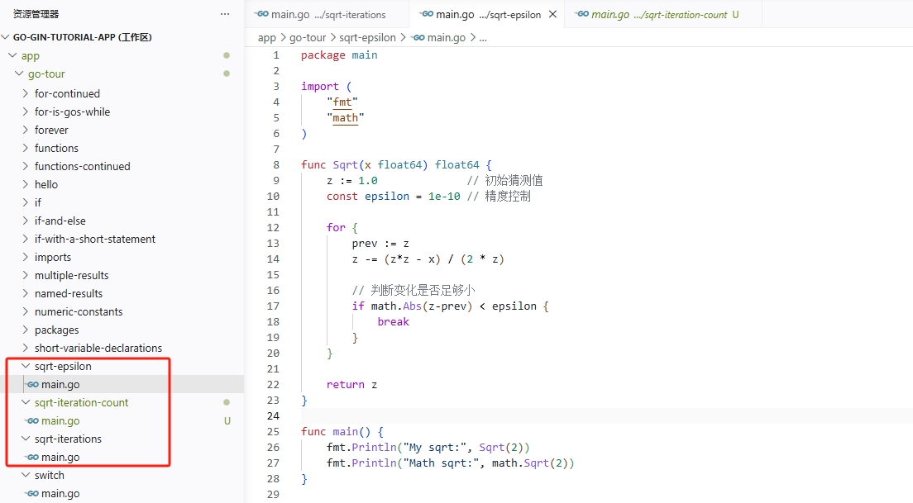Expand the numeric-constants folder
This screenshot has height=503, width=913.
pos(25,311)
